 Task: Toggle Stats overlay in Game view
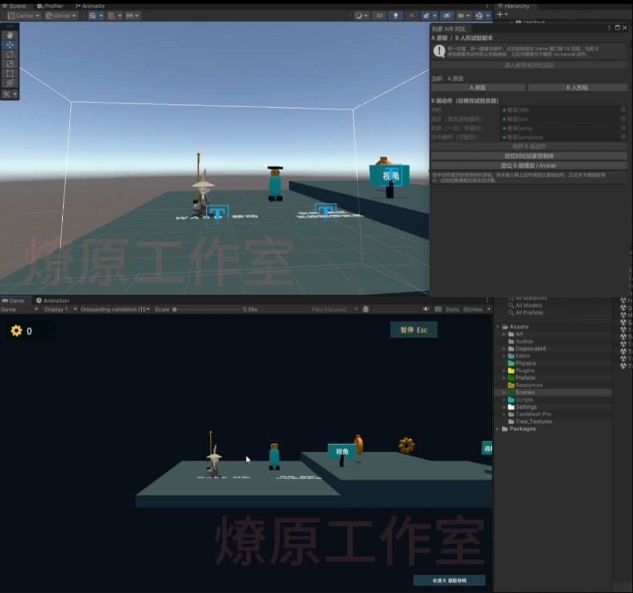(452, 310)
